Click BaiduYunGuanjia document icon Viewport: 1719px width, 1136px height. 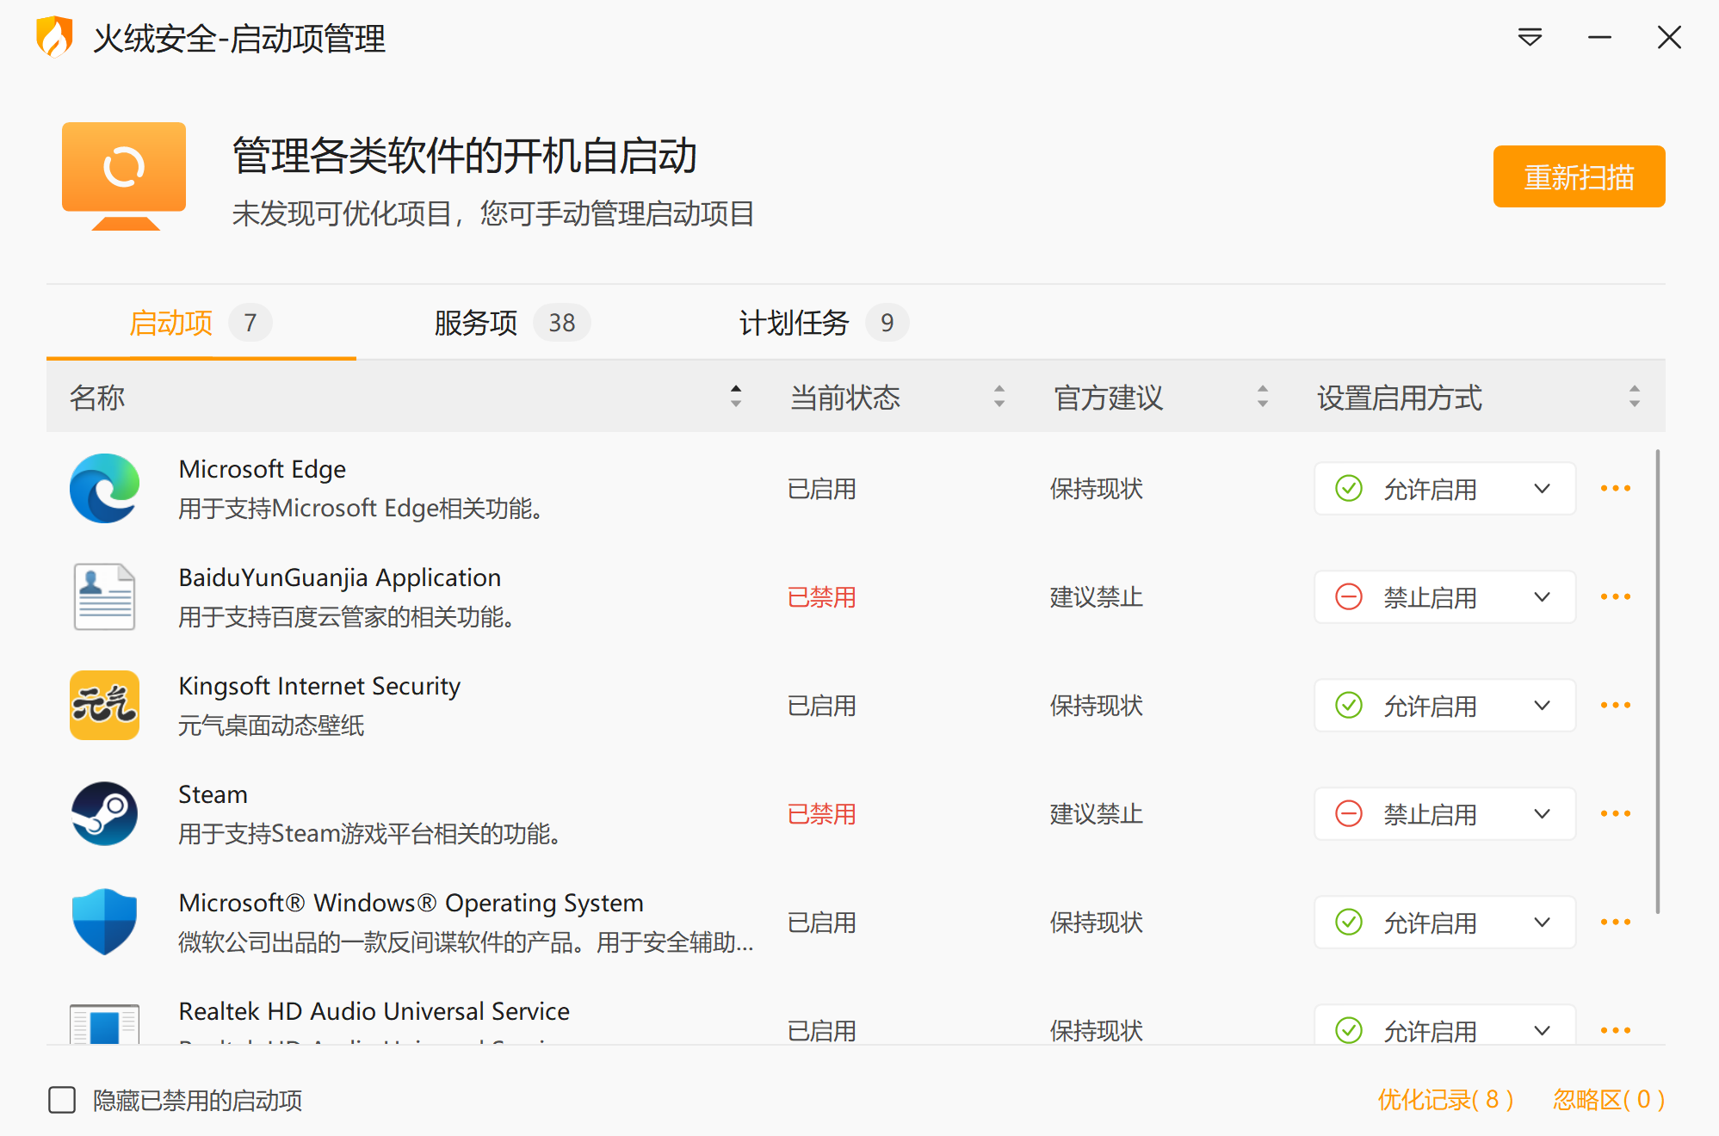click(104, 596)
